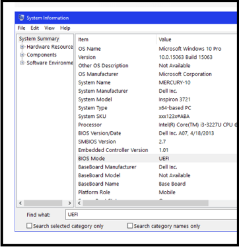
Task: Click the value Microsoft Corporation
Action: point(185,74)
